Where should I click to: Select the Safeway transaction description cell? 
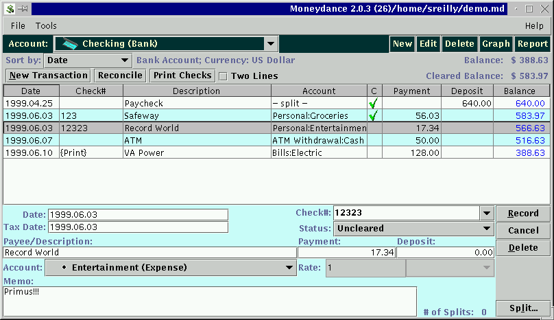[197, 116]
